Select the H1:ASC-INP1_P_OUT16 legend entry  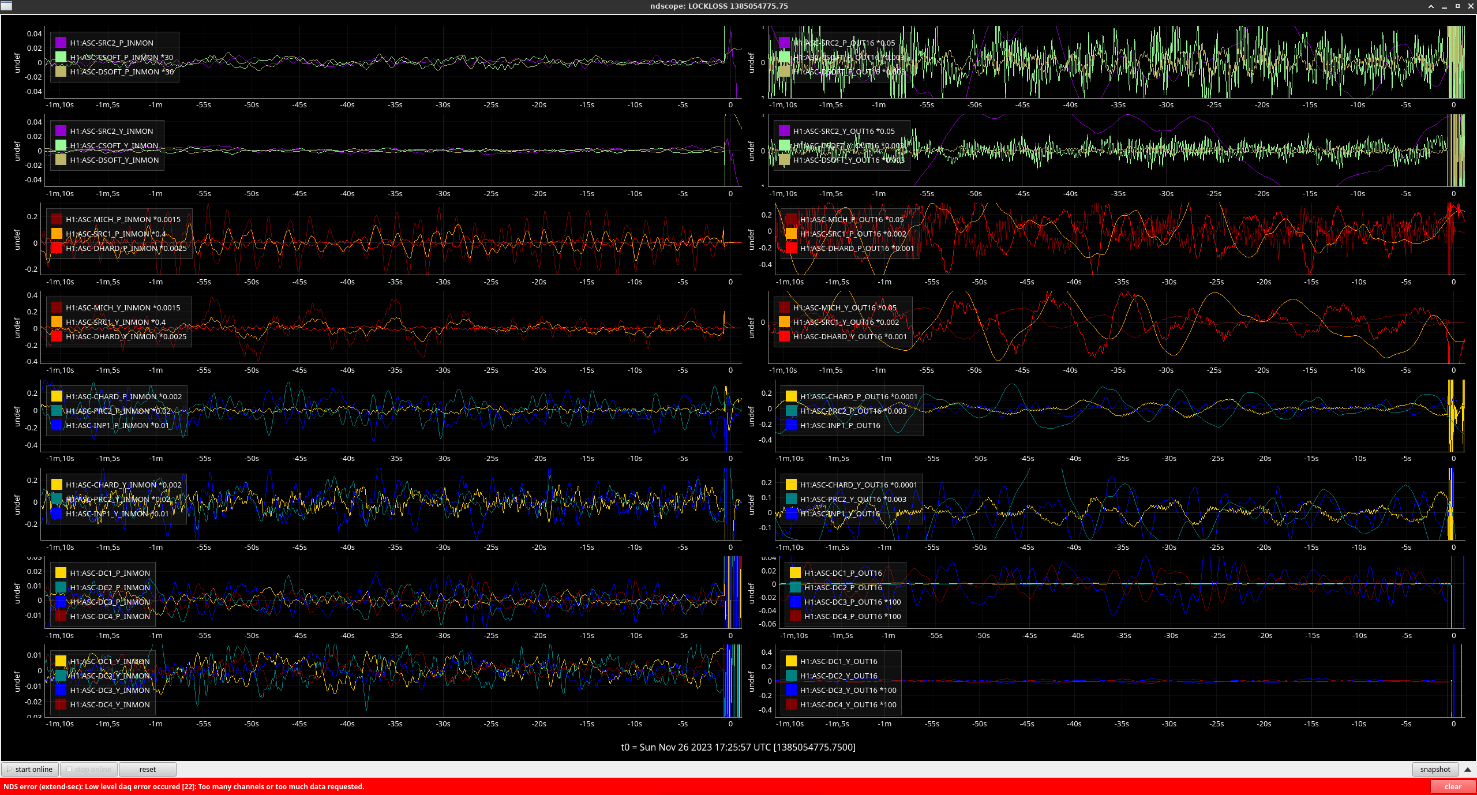840,425
